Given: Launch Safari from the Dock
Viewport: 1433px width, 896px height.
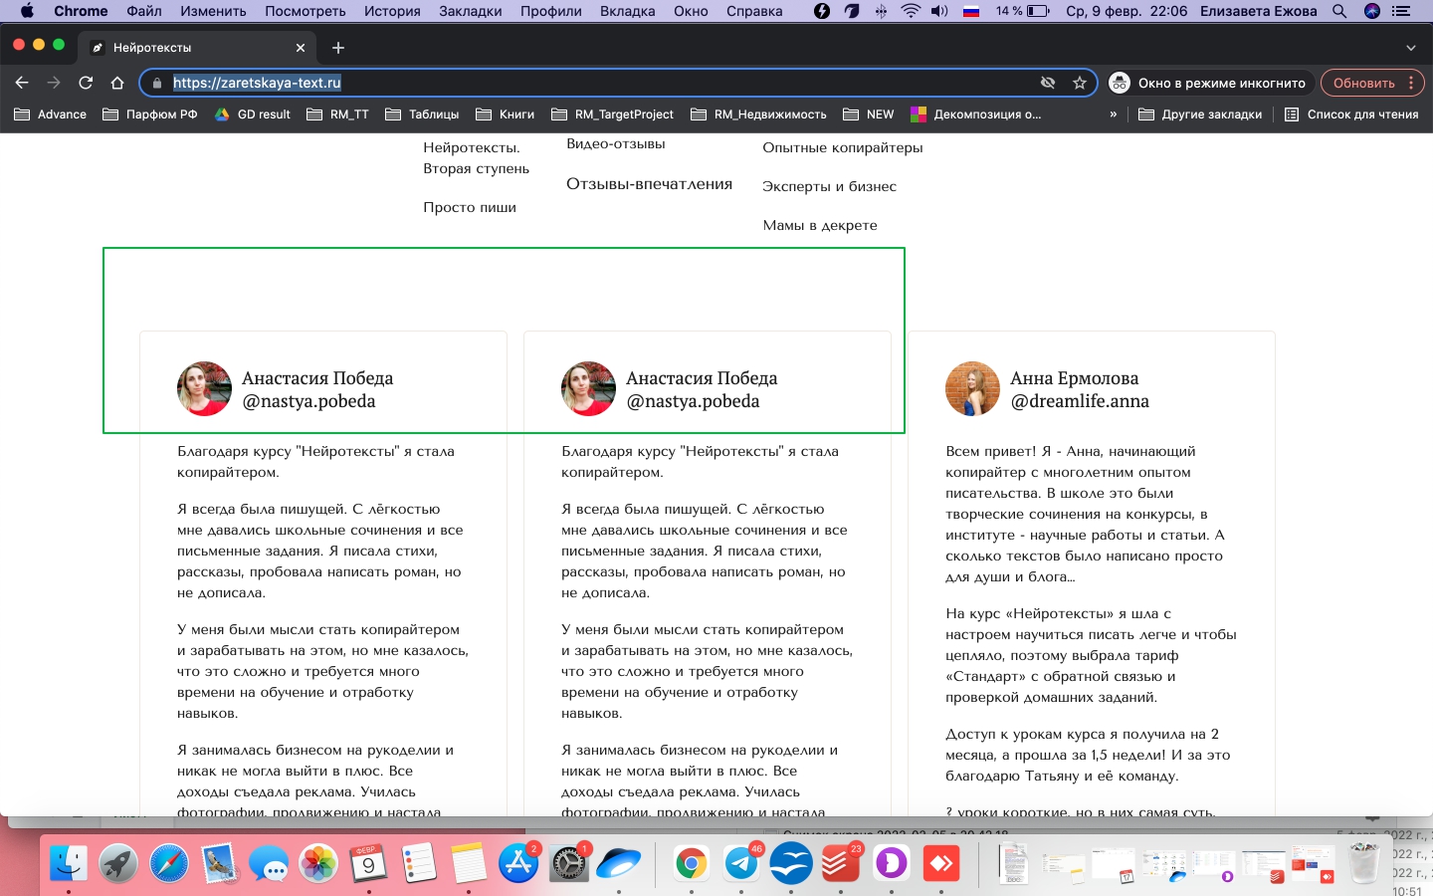Looking at the screenshot, I should coord(169,862).
